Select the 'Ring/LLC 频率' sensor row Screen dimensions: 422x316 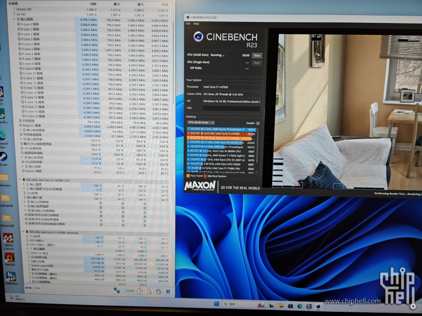click(x=94, y=126)
